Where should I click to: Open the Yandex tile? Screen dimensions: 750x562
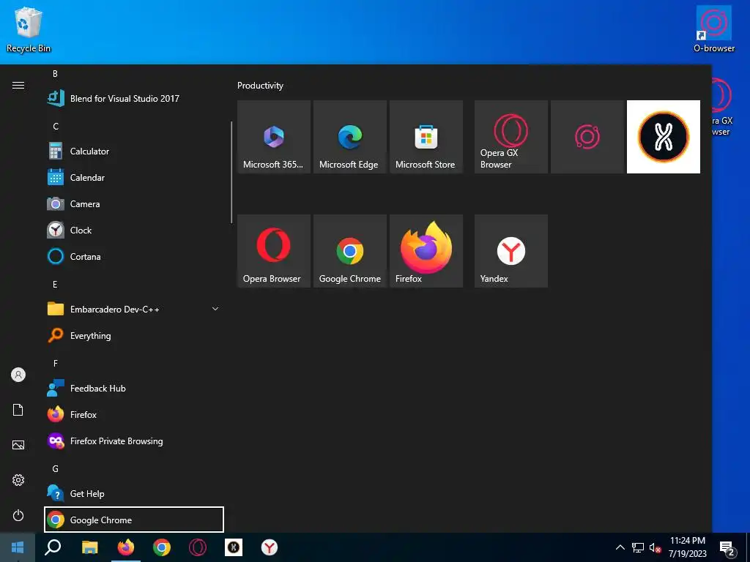pyautogui.click(x=510, y=251)
